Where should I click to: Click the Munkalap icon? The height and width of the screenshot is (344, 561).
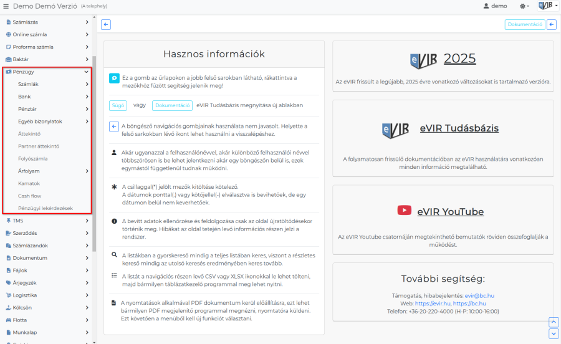8,333
